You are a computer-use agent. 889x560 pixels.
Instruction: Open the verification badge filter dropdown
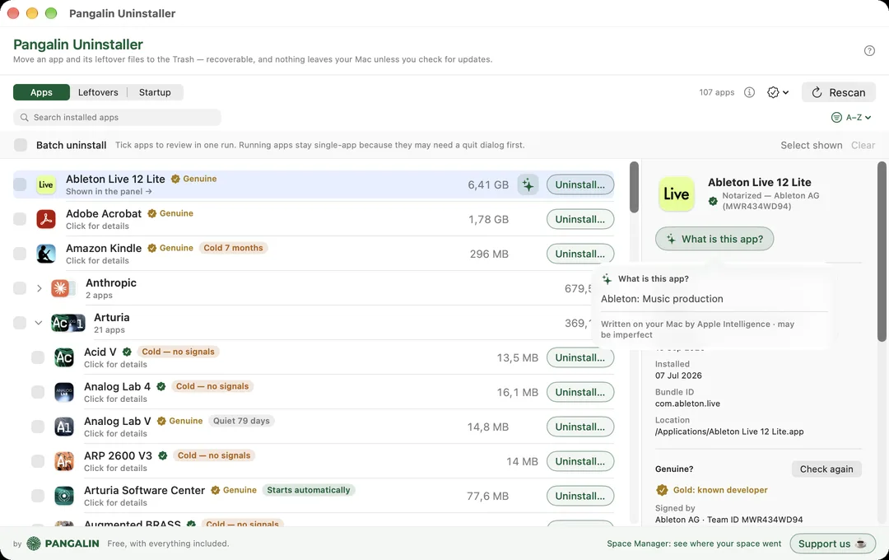click(x=778, y=92)
